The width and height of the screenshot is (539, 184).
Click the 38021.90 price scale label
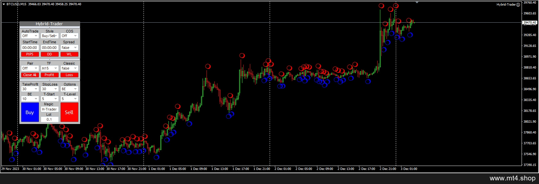click(530, 122)
